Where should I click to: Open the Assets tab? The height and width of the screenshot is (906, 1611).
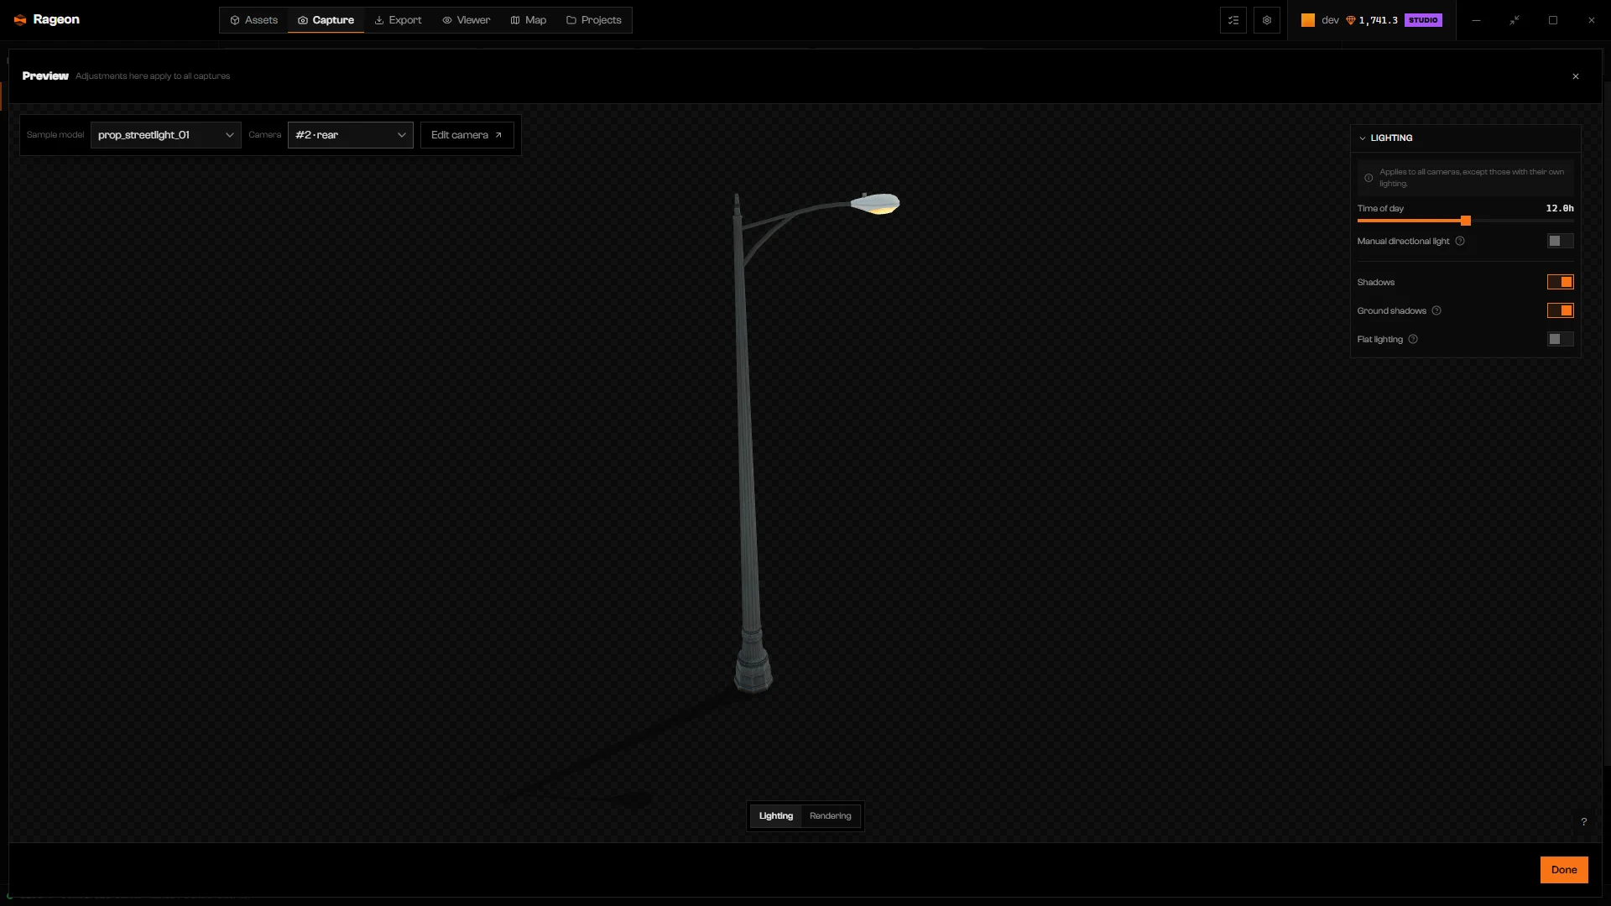coord(253,20)
